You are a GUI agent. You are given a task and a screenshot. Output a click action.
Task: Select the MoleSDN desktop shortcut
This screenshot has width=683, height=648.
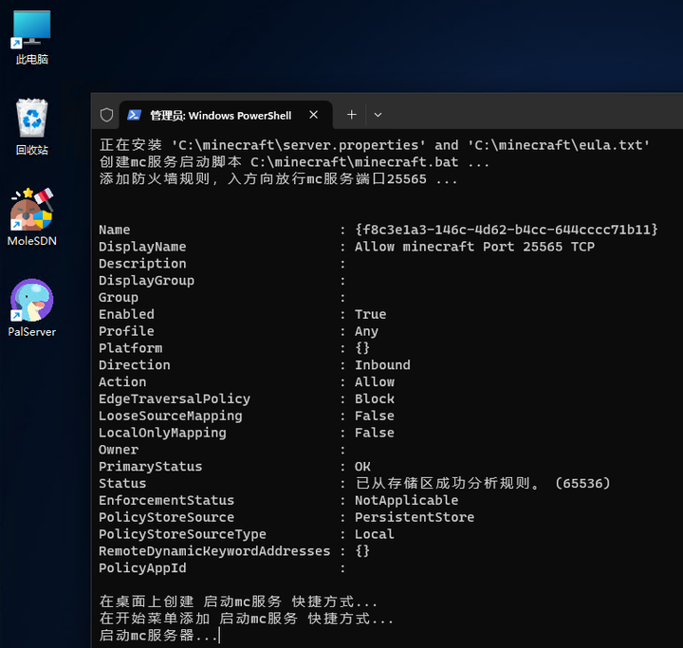[x=32, y=217]
